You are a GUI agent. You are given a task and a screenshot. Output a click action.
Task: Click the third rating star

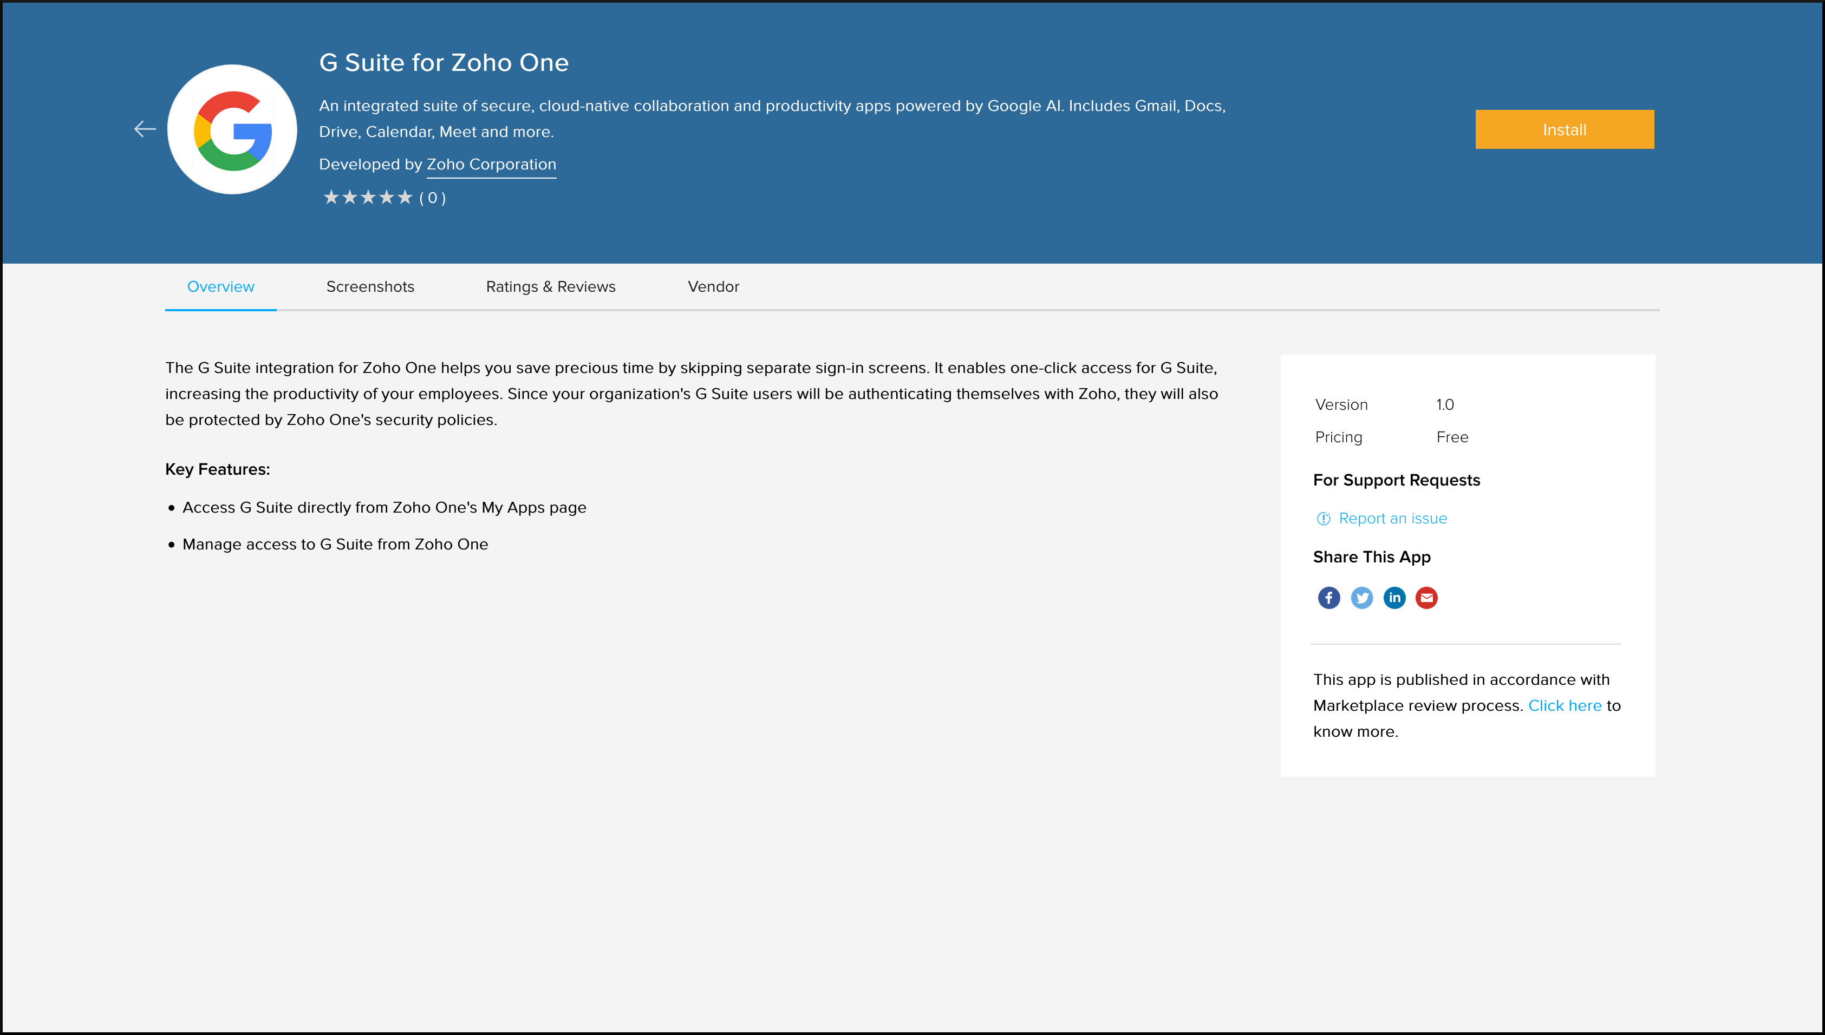[368, 198]
